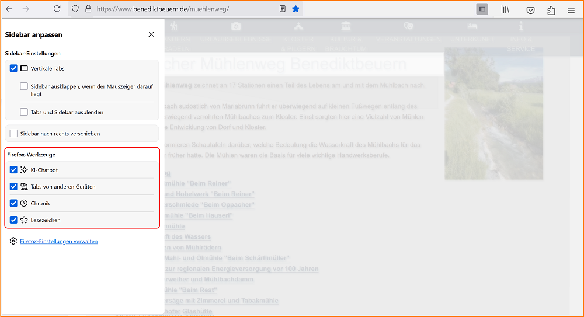Click the forward navigation arrow

pyautogui.click(x=26, y=9)
